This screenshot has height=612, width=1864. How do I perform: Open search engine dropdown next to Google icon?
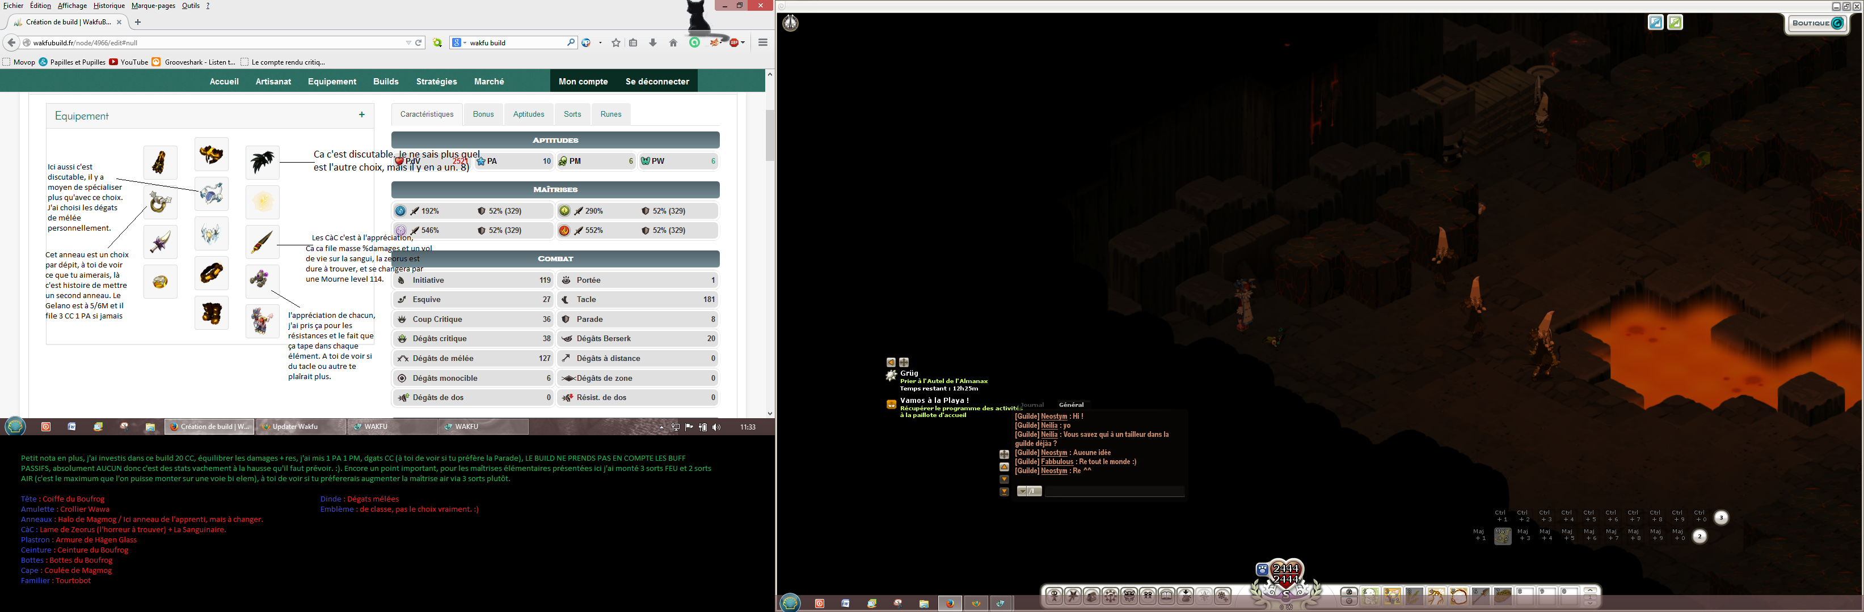(x=465, y=42)
